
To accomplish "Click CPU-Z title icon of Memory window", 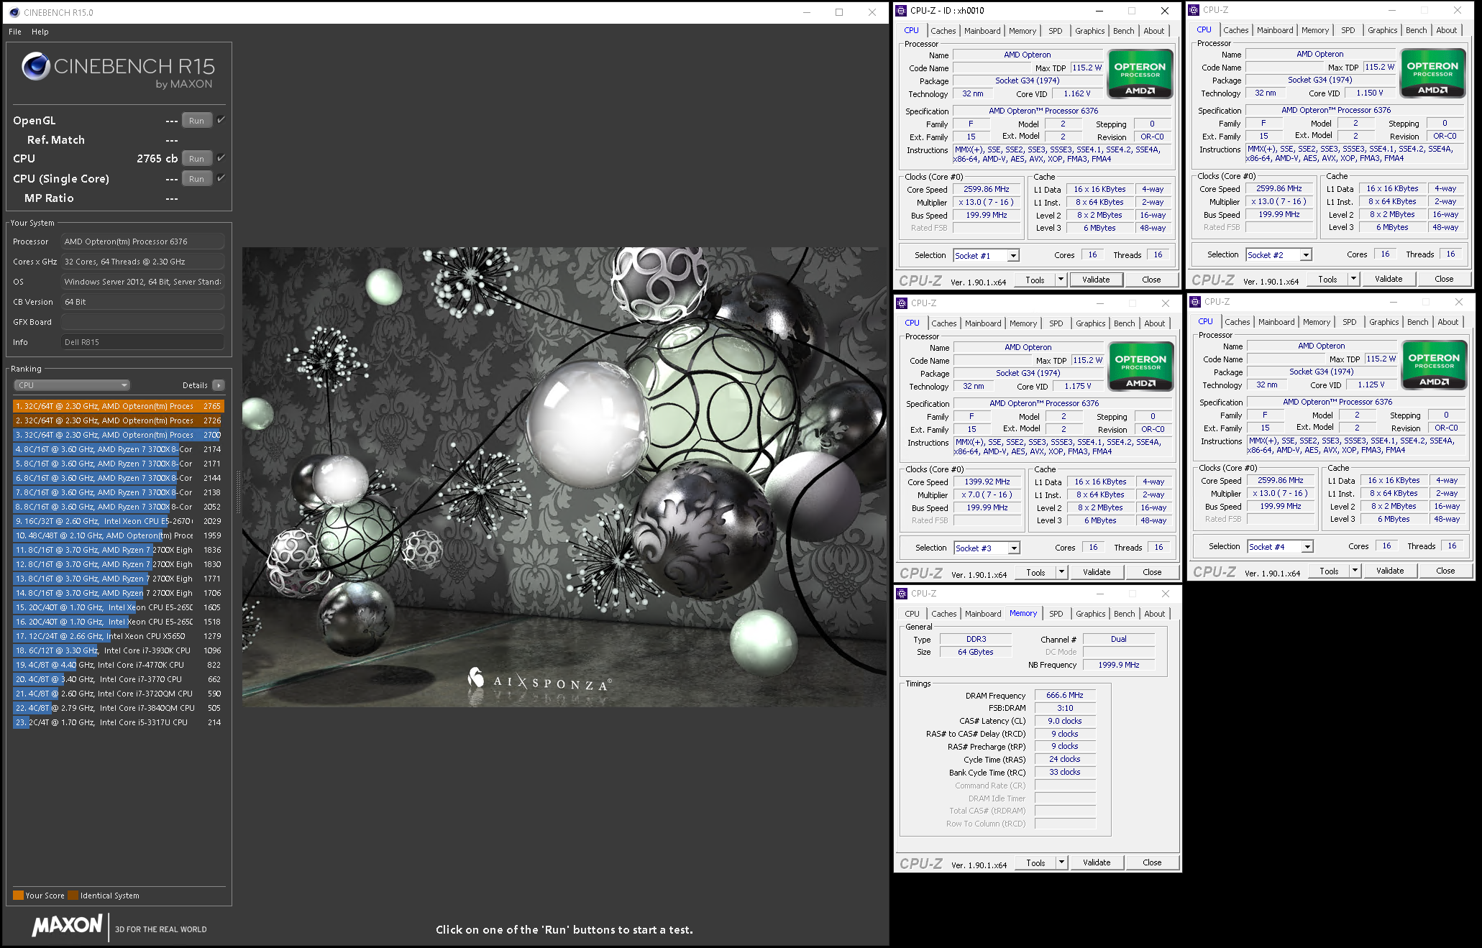I will tap(902, 594).
